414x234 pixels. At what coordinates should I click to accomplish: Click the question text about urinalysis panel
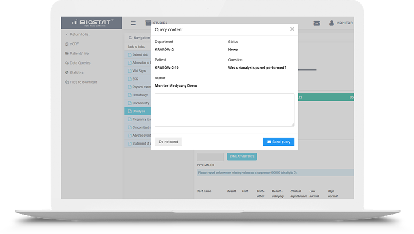point(257,68)
